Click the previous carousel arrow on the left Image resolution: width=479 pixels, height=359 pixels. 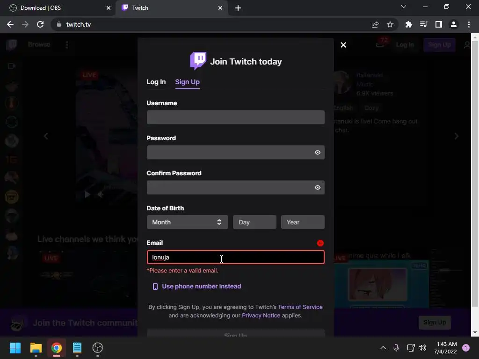point(46,136)
